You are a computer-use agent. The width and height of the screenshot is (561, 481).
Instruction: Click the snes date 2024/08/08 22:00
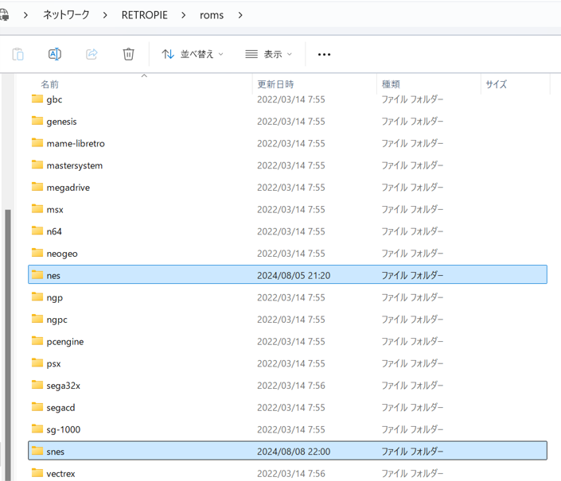(294, 452)
